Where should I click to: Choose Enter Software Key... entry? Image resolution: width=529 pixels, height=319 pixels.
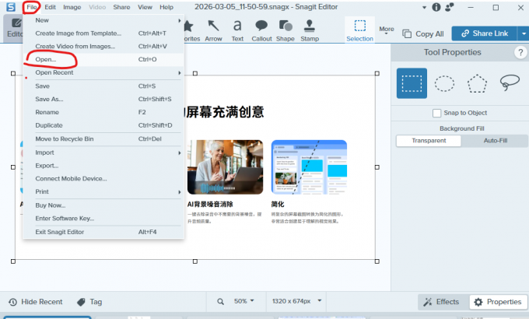(103, 219)
